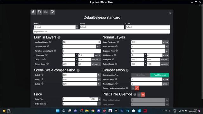Image resolution: width=203 pixels, height=114 pixels.
Task: Click Normal Layers Exposure Time 1.3 field
Action: [148, 51]
